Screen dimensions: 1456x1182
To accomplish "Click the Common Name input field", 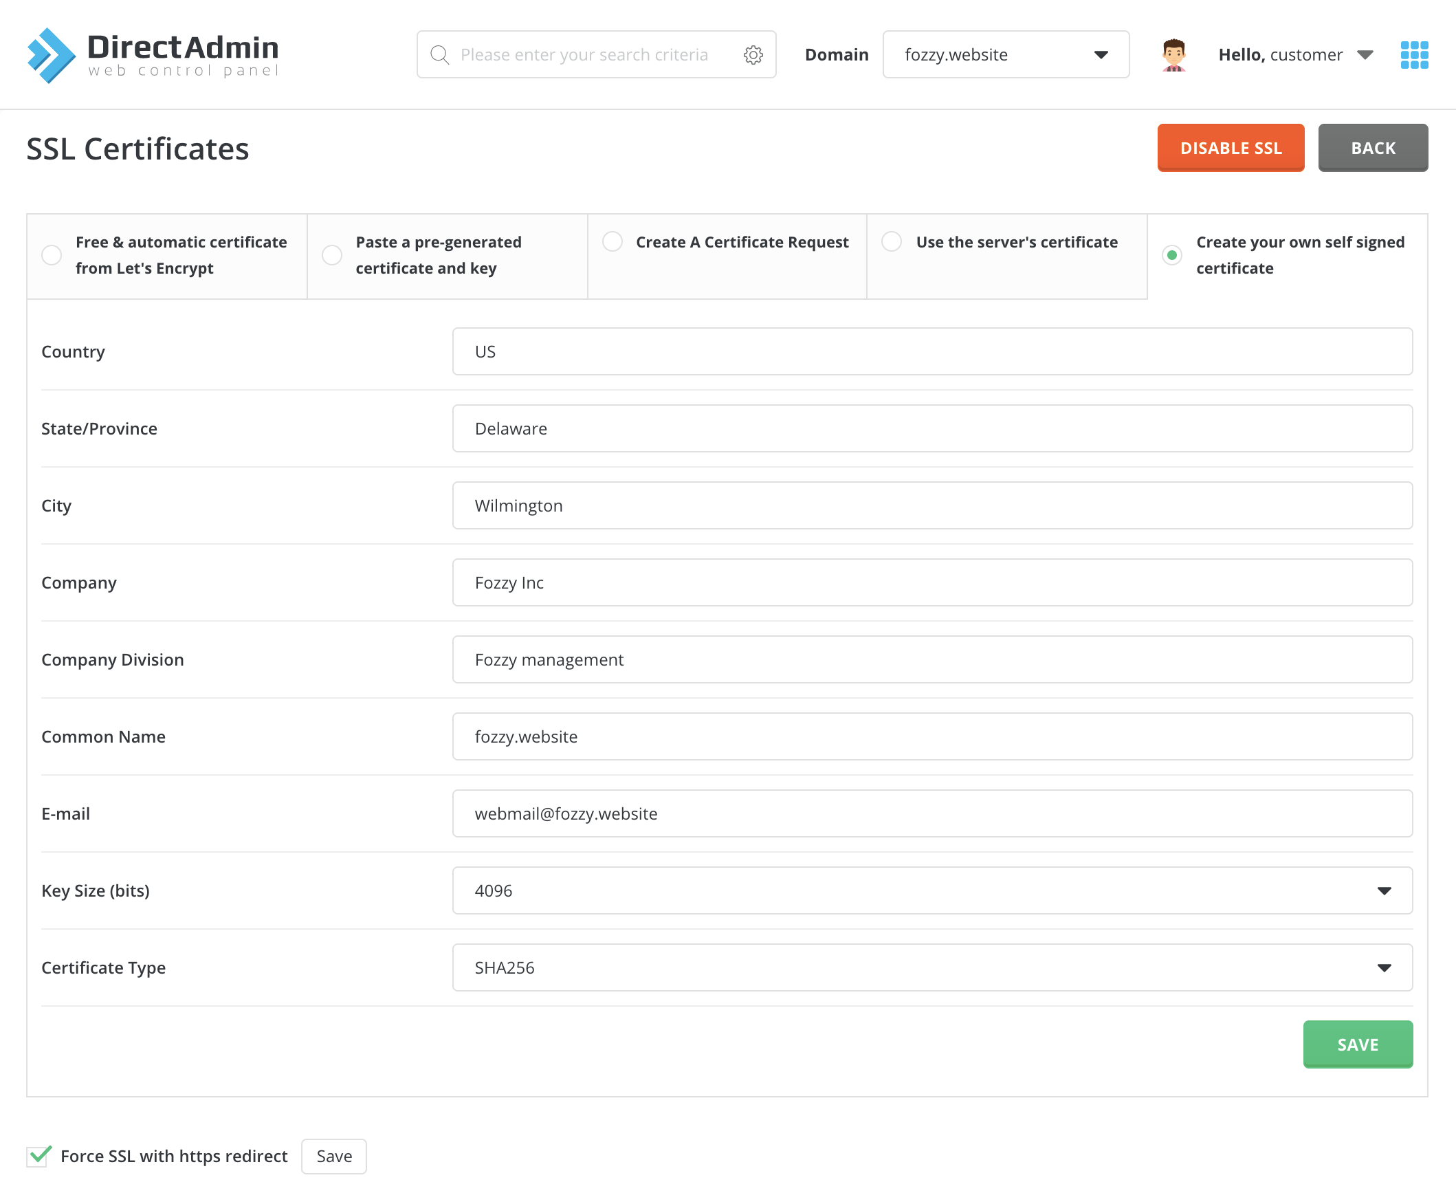I will pyautogui.click(x=932, y=736).
